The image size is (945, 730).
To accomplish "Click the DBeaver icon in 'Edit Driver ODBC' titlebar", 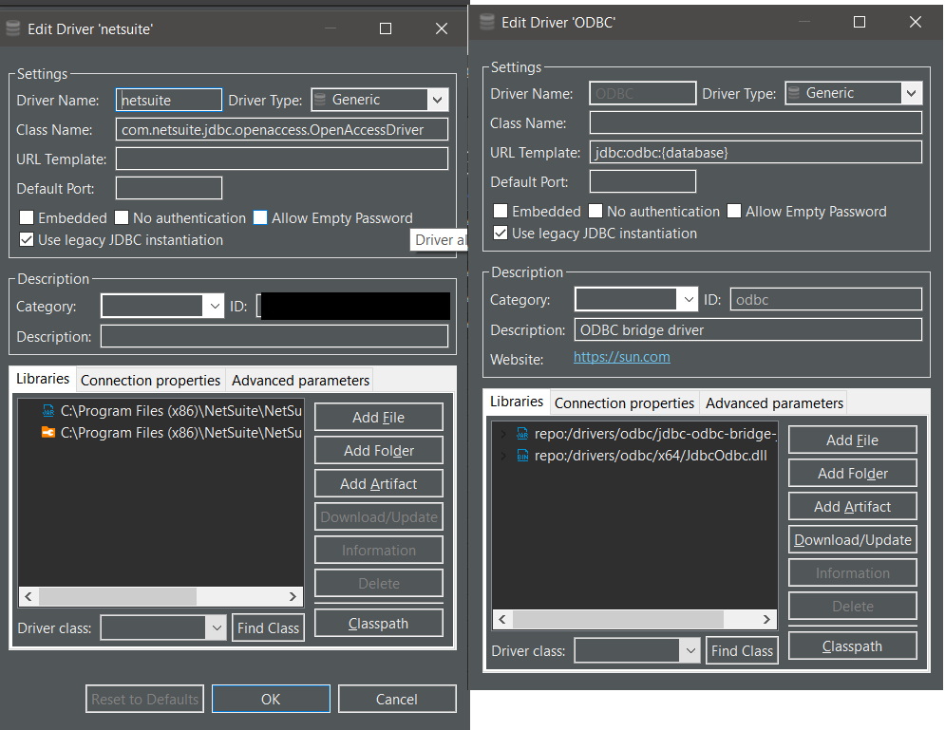I will [x=486, y=21].
